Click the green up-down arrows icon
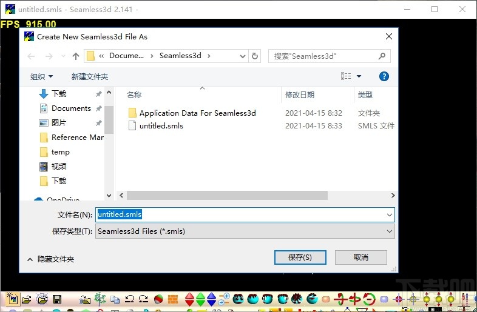Screen dimensions: 477x312 pos(200,299)
